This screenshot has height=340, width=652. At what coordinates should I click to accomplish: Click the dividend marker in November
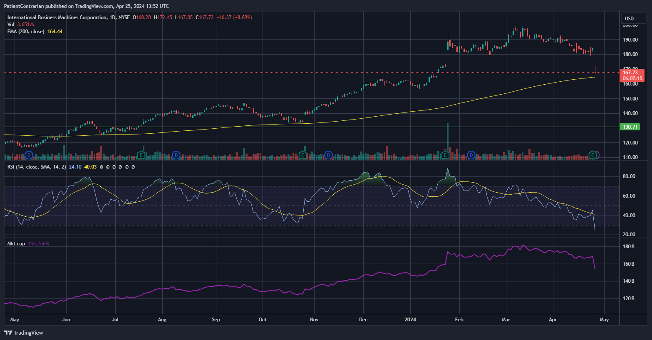(x=328, y=155)
